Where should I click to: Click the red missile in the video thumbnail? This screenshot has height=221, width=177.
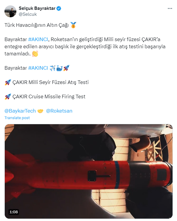89,175
